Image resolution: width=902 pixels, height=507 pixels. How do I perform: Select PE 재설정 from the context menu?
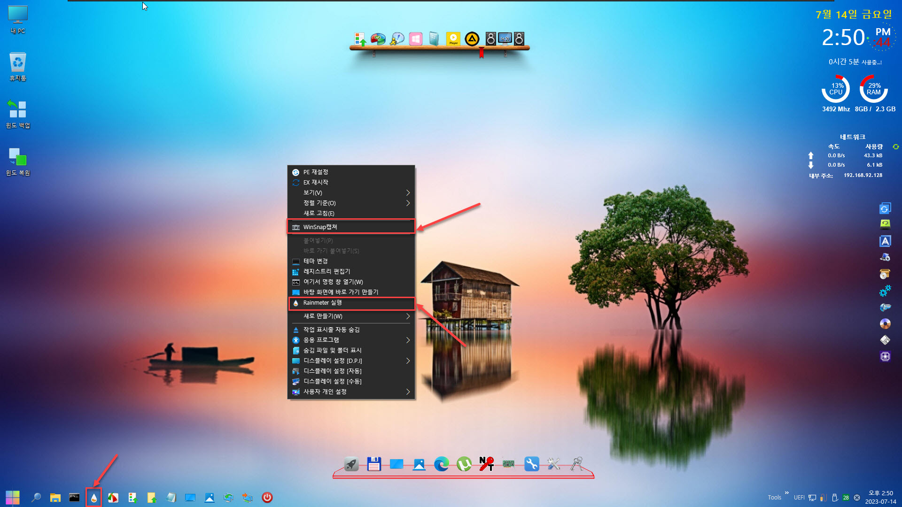(351, 172)
